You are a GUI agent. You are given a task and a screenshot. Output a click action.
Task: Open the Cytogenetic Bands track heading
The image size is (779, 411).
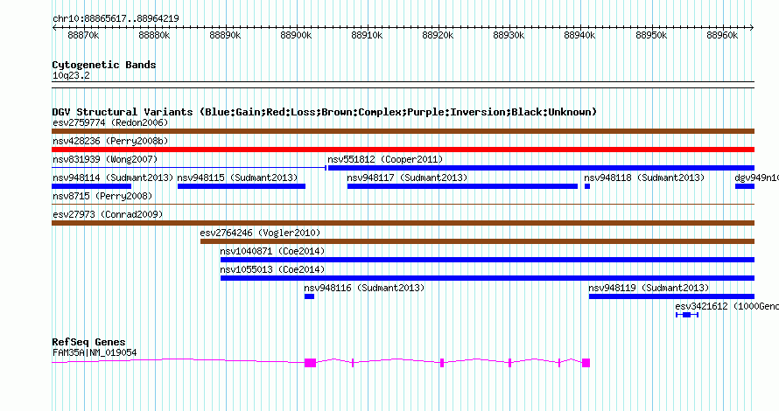pyautogui.click(x=104, y=65)
